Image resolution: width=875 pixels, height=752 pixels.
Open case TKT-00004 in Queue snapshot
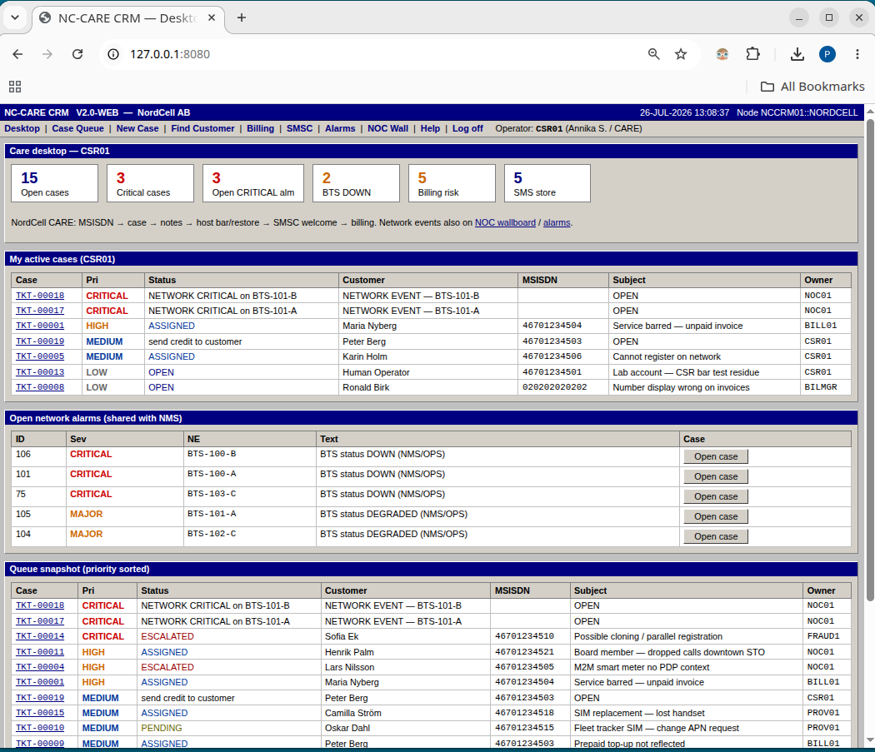40,667
